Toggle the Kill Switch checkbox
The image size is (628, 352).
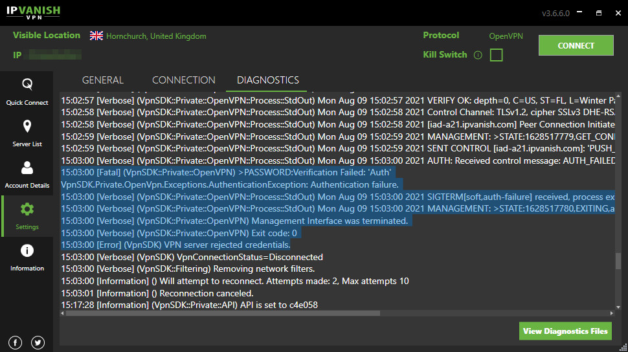(496, 55)
